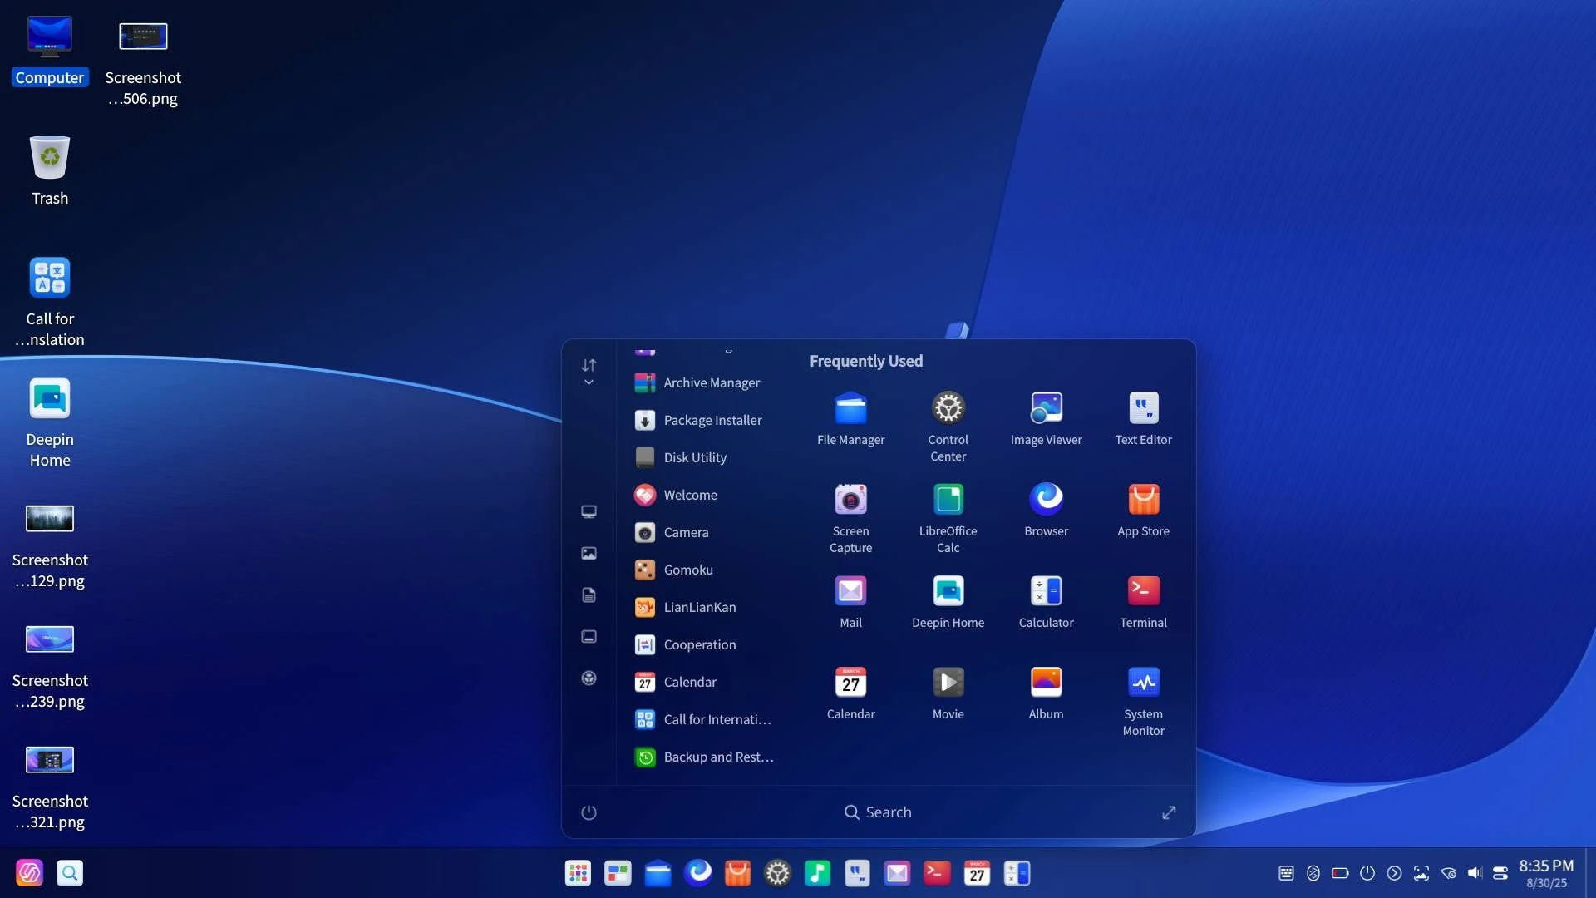Viewport: 1596px width, 898px height.
Task: Open Pictures shortcut in launcher sidebar
Action: coord(589,553)
